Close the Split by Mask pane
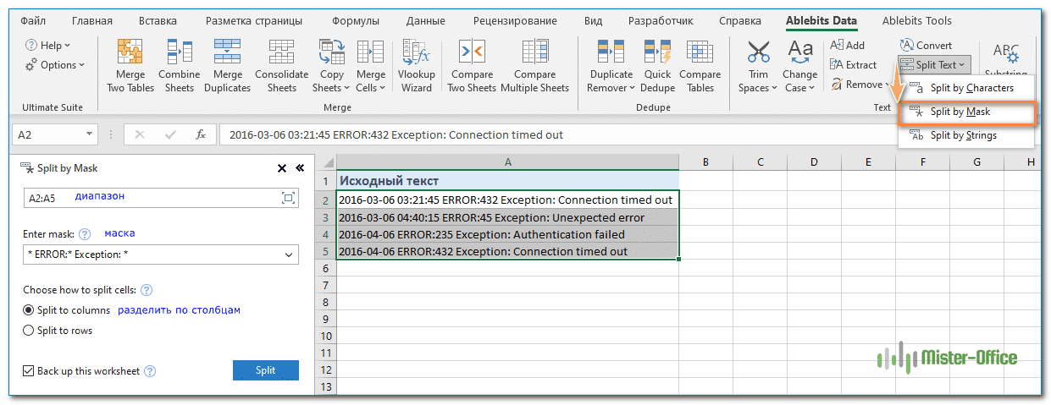The image size is (1051, 405). click(x=282, y=168)
